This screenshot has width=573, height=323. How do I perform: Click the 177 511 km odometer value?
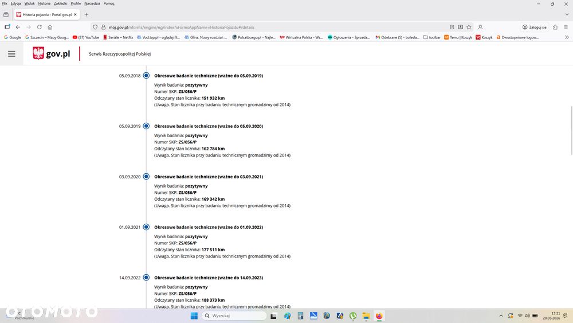213,250
